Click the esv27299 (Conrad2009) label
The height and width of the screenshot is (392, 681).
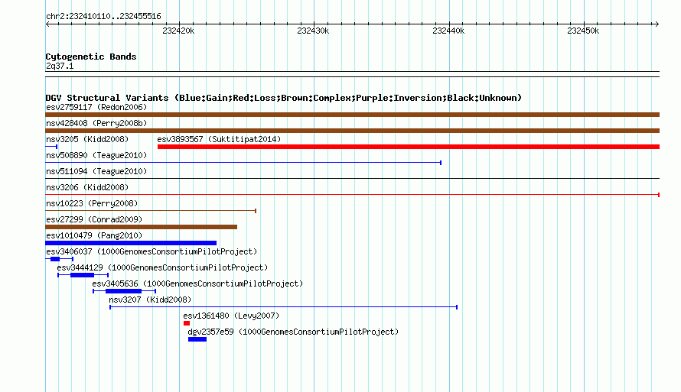tap(94, 219)
